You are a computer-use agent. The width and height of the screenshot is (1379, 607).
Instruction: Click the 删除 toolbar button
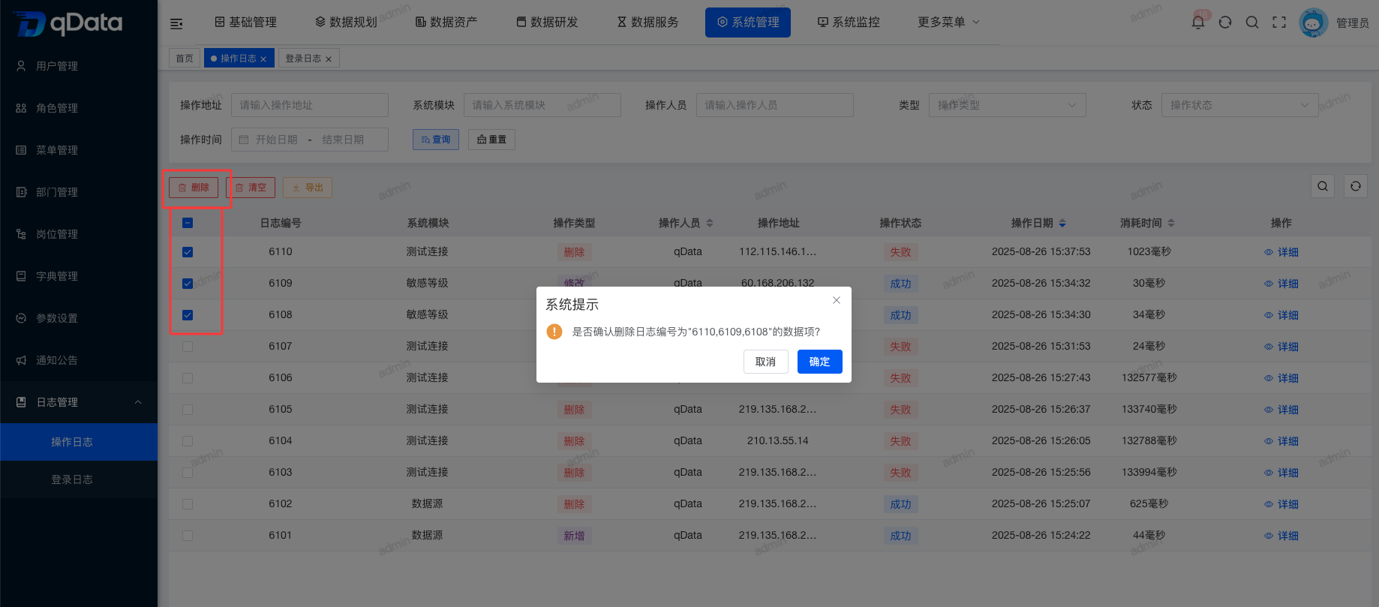194,188
